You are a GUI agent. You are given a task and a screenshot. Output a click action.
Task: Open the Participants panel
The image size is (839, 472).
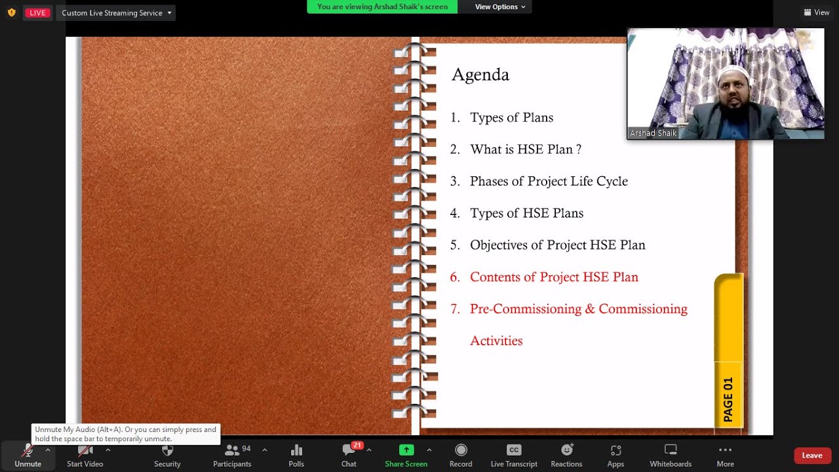pos(232,456)
